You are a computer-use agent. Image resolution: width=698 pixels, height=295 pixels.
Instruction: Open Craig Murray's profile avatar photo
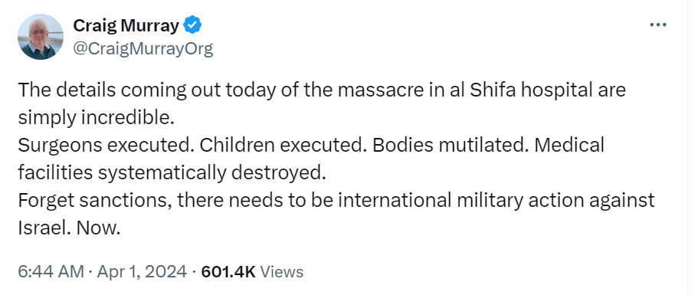point(40,37)
